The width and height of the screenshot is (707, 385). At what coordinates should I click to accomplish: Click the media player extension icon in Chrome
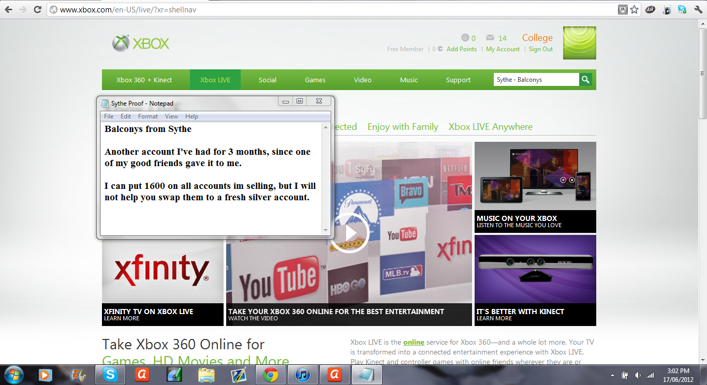(667, 9)
